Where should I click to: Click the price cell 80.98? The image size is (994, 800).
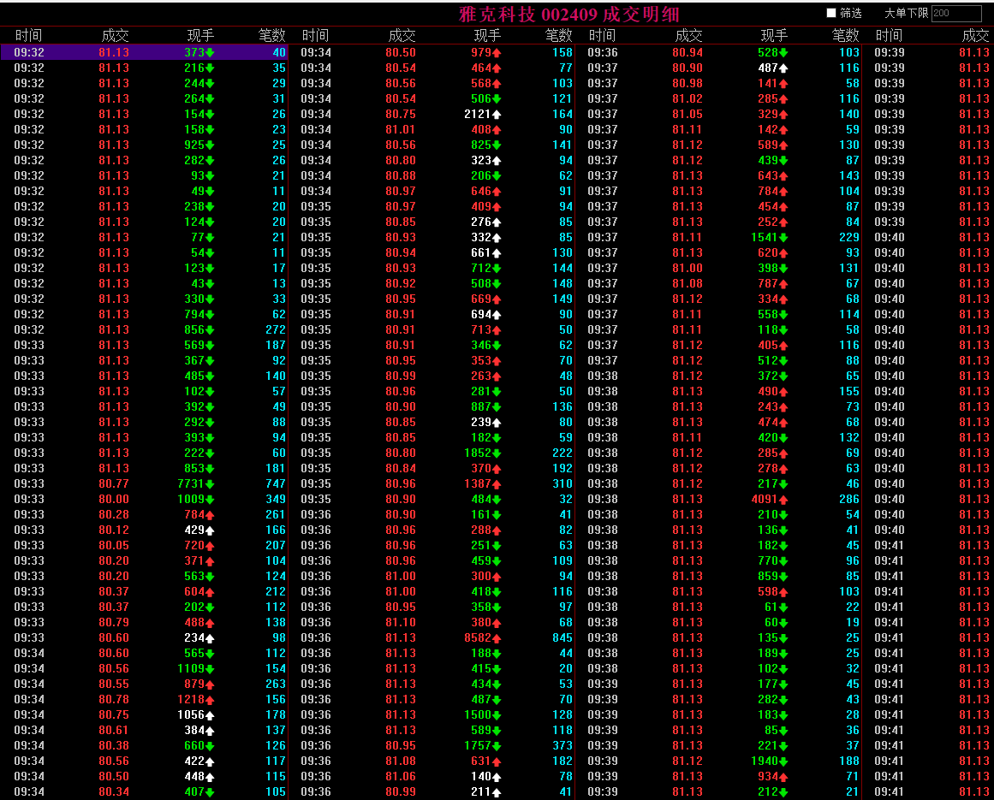tap(687, 83)
